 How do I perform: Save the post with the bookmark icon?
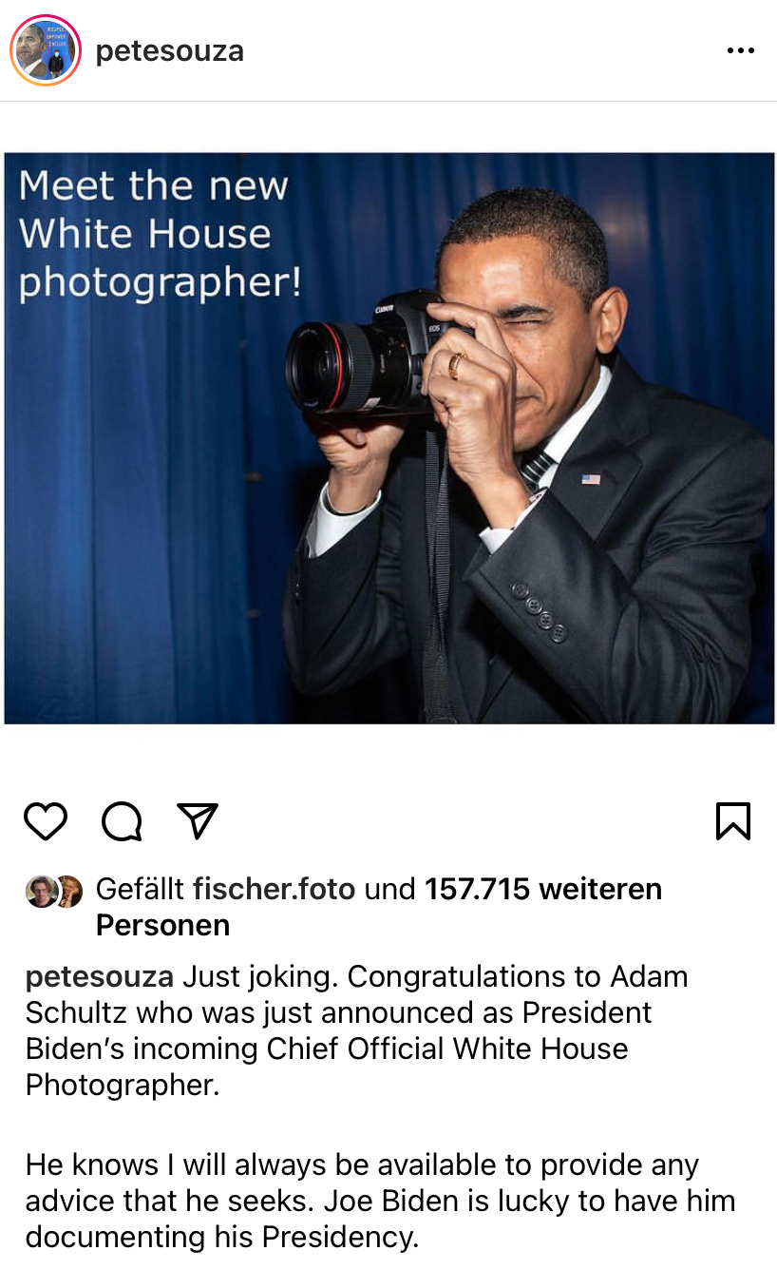732,821
